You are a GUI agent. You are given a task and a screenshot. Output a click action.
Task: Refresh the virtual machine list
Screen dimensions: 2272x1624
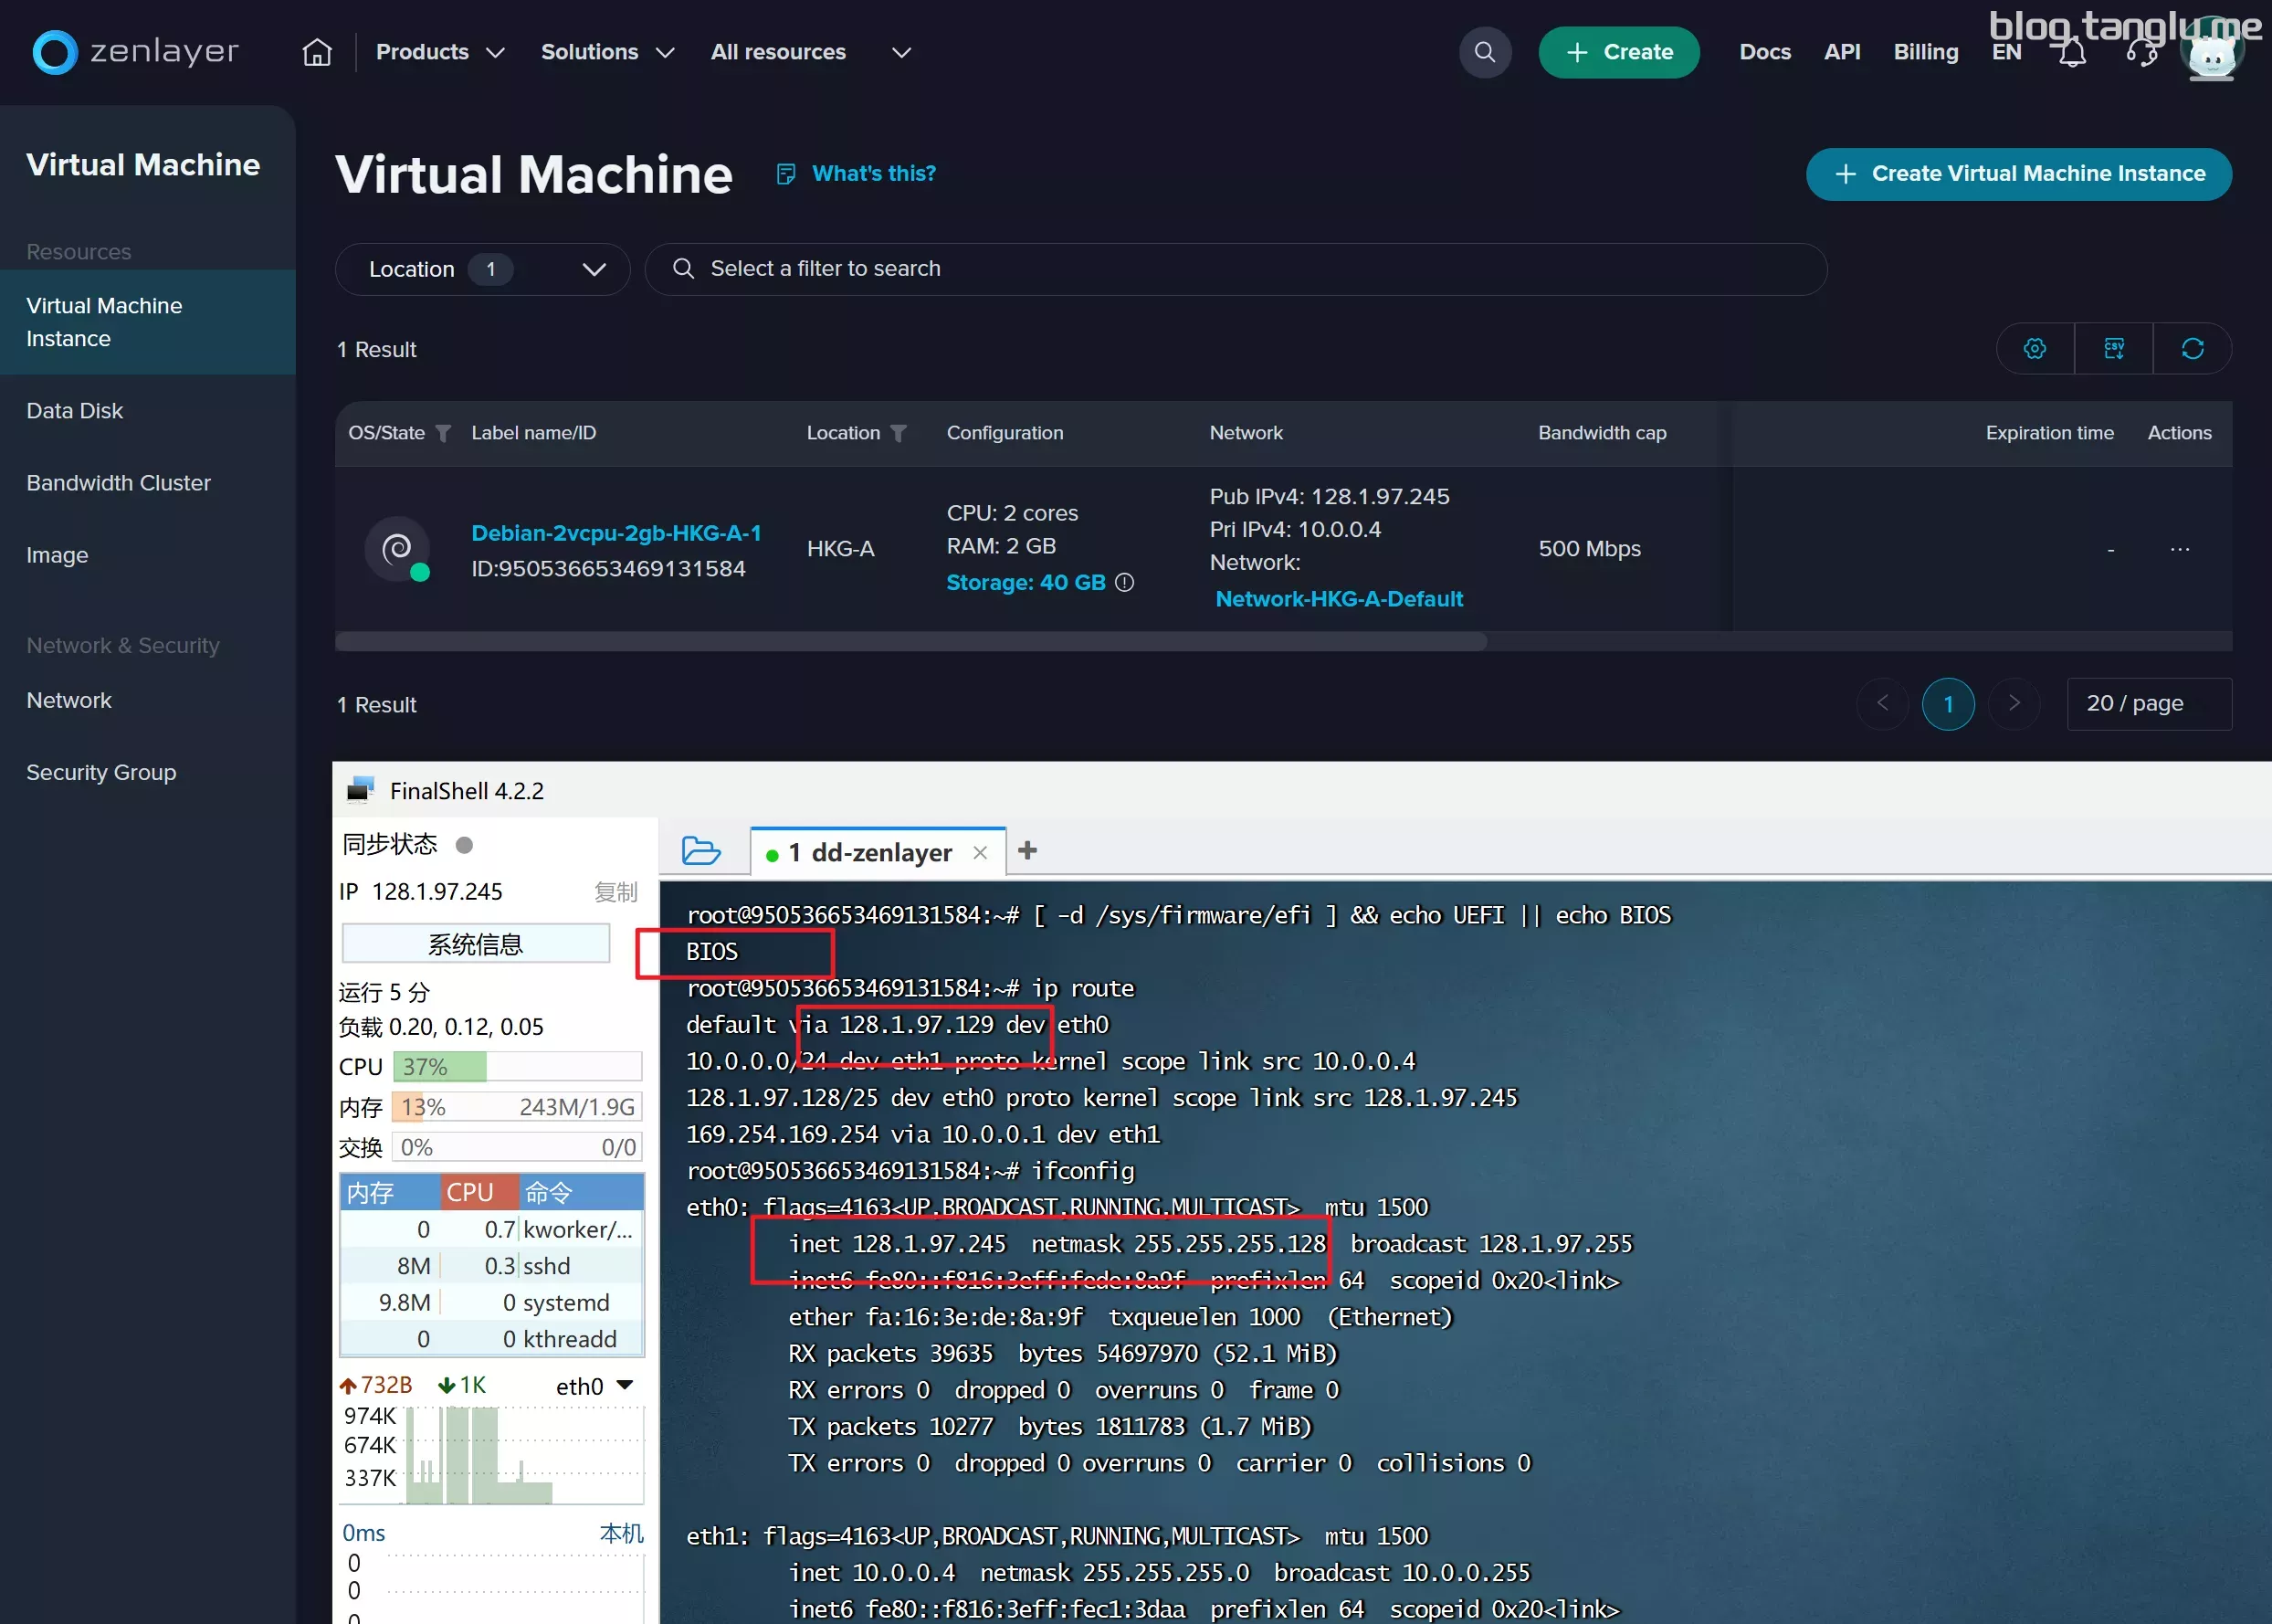click(2193, 348)
